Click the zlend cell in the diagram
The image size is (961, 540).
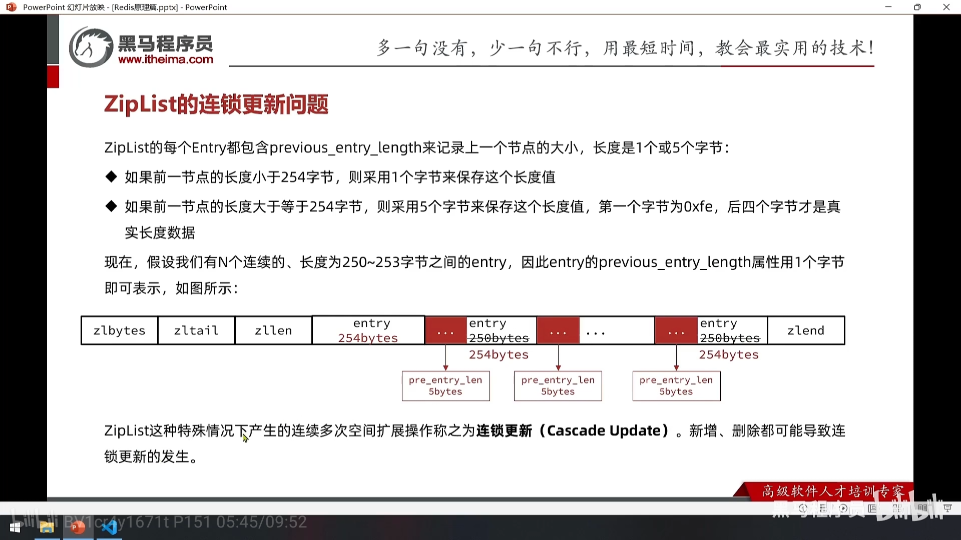(x=806, y=330)
